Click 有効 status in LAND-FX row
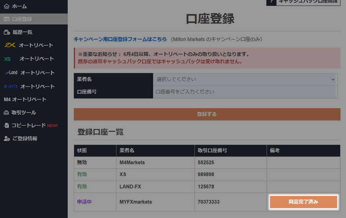The height and width of the screenshot is (218, 346). coord(82,187)
